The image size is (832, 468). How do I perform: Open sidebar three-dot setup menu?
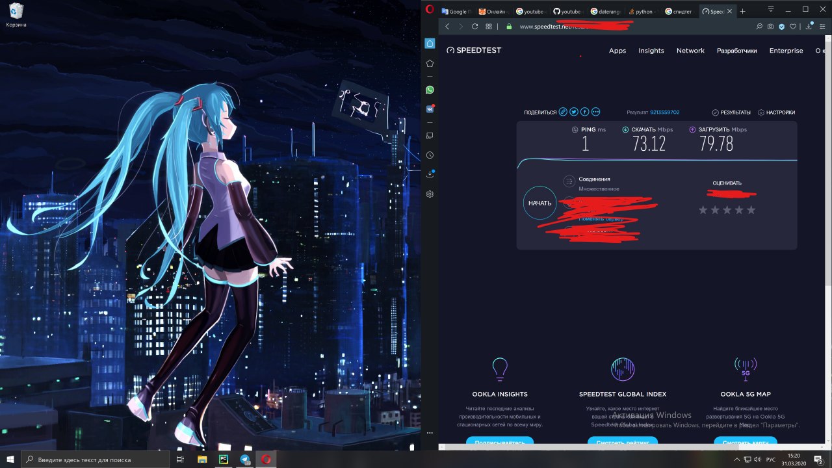(x=430, y=432)
